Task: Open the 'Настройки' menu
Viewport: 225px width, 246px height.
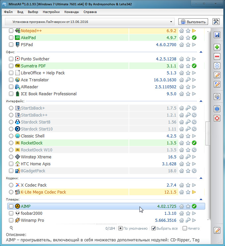Action: click(x=51, y=12)
